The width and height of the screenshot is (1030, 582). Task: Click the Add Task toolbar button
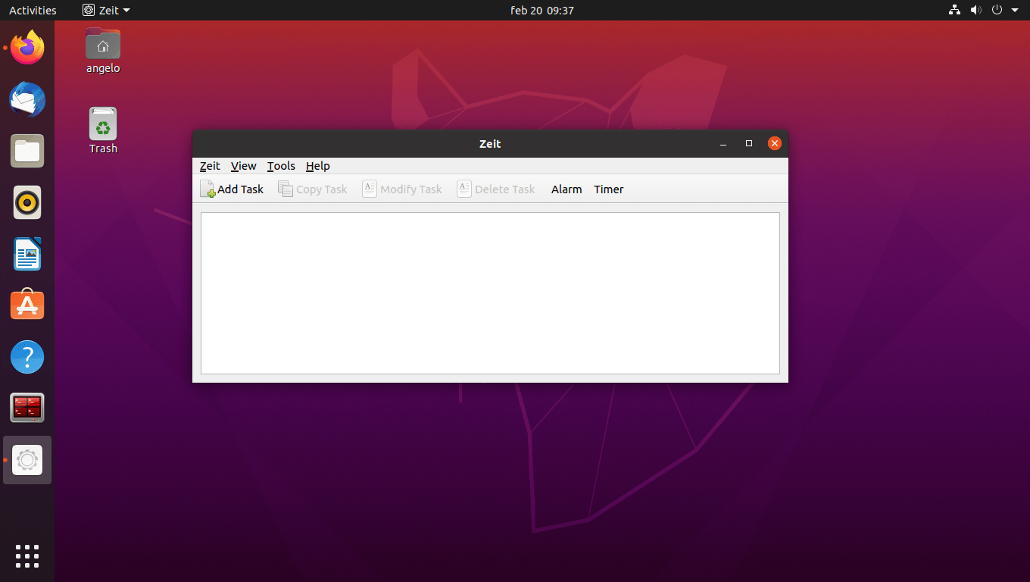232,189
